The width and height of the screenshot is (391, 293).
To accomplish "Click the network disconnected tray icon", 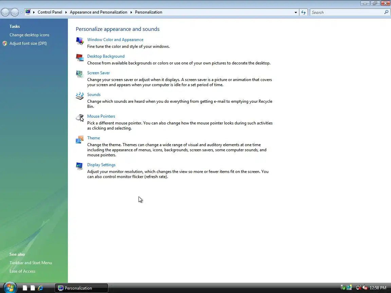I will click(358, 288).
